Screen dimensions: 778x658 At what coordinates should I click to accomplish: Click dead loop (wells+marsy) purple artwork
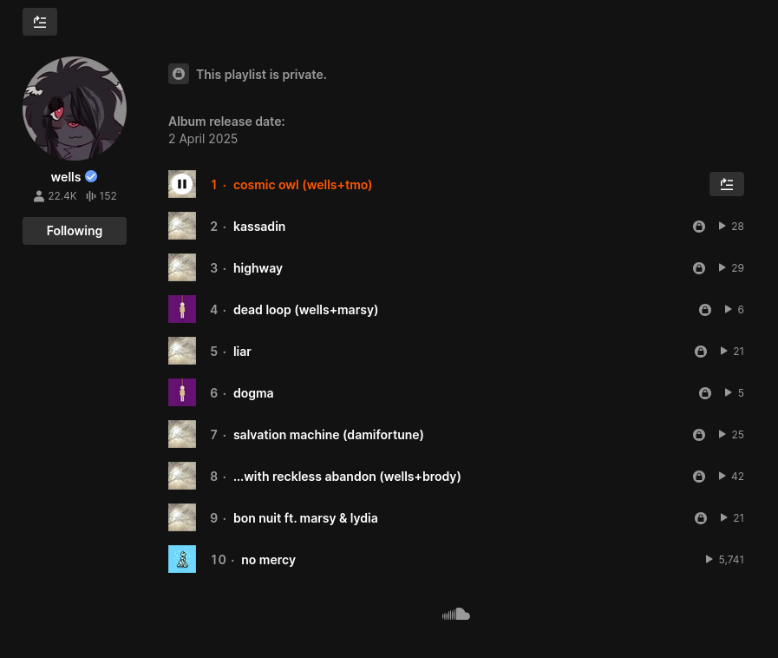[x=182, y=309]
